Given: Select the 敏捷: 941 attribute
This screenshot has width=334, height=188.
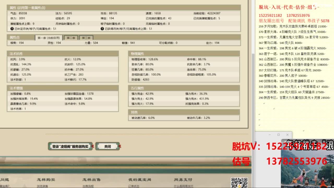Looking at the screenshot, I should click(x=128, y=43).
